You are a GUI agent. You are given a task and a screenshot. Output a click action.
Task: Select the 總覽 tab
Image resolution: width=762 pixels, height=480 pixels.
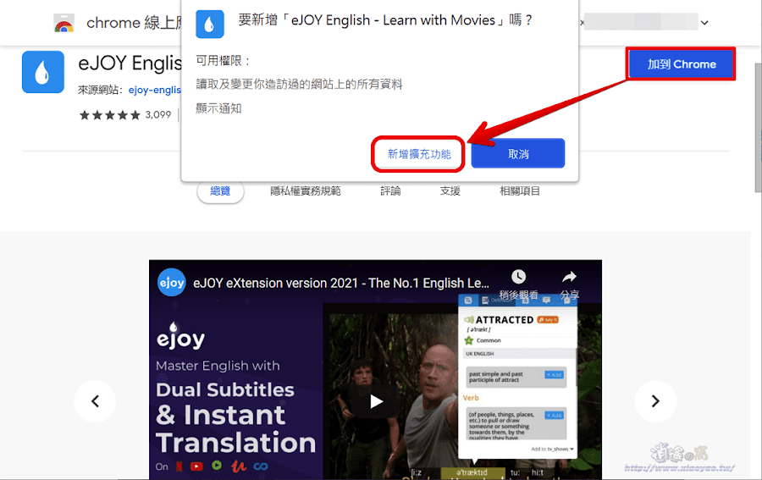coord(220,191)
